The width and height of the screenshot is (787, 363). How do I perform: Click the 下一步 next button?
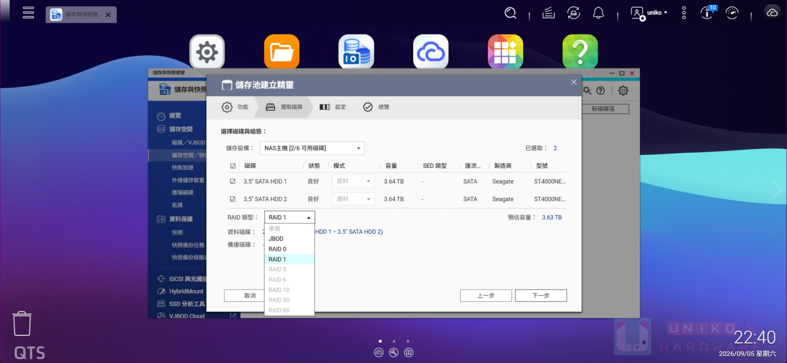click(541, 295)
